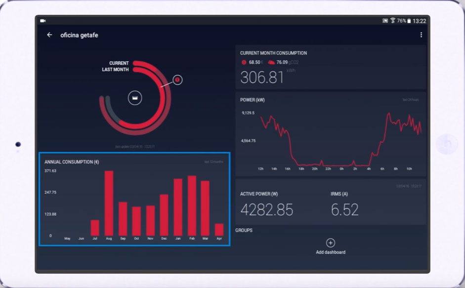
Task: Tap the GROUPS section header
Action: 244,231
